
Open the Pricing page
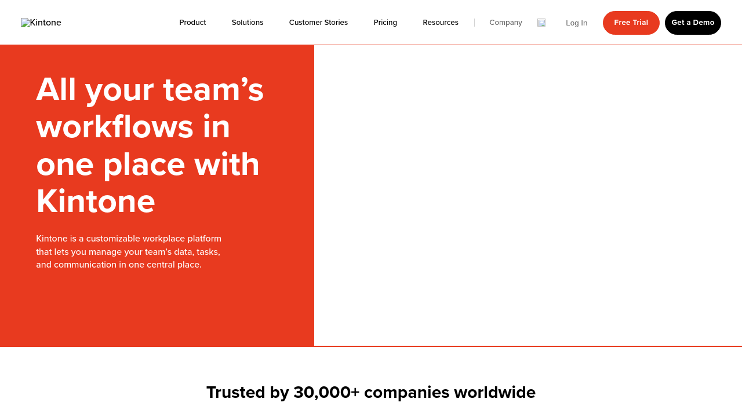[x=385, y=23]
